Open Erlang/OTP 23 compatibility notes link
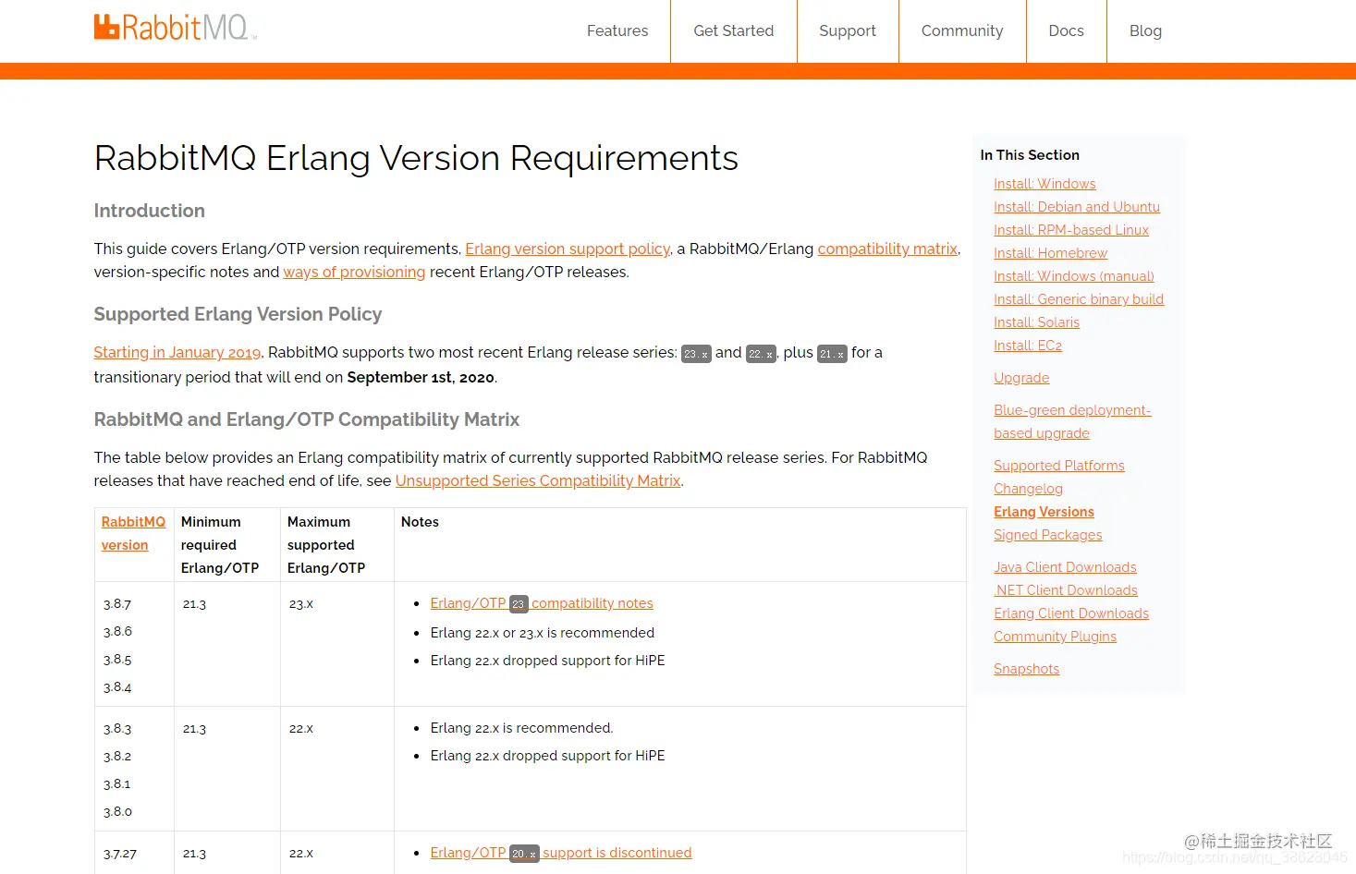Viewport: 1356px width, 874px height. [542, 603]
